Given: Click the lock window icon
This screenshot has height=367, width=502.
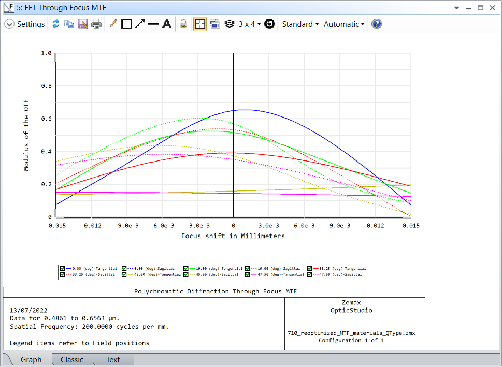Looking at the screenshot, I should [x=183, y=24].
